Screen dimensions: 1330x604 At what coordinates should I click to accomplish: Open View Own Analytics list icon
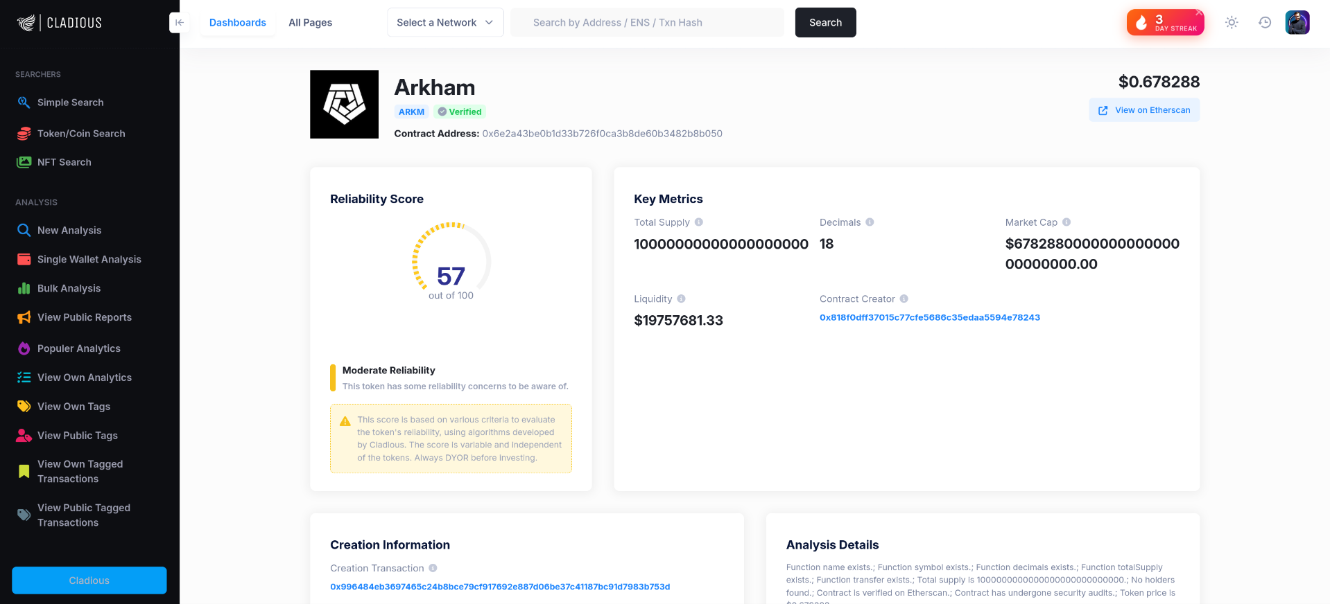[24, 377]
